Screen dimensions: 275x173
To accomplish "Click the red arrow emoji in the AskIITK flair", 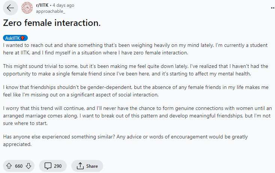I will (23, 38).
